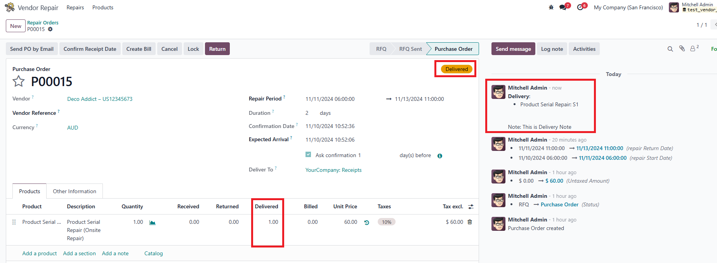Delete the product line with trash icon
This screenshot has height=263, width=717.
coord(470,222)
